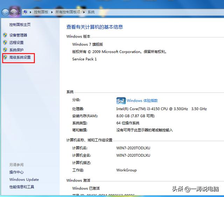Click shield icon next to 系统保护
224x197 pixels.
(x=5, y=50)
